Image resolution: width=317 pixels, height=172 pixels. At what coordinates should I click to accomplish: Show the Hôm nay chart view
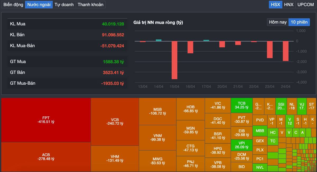point(278,22)
